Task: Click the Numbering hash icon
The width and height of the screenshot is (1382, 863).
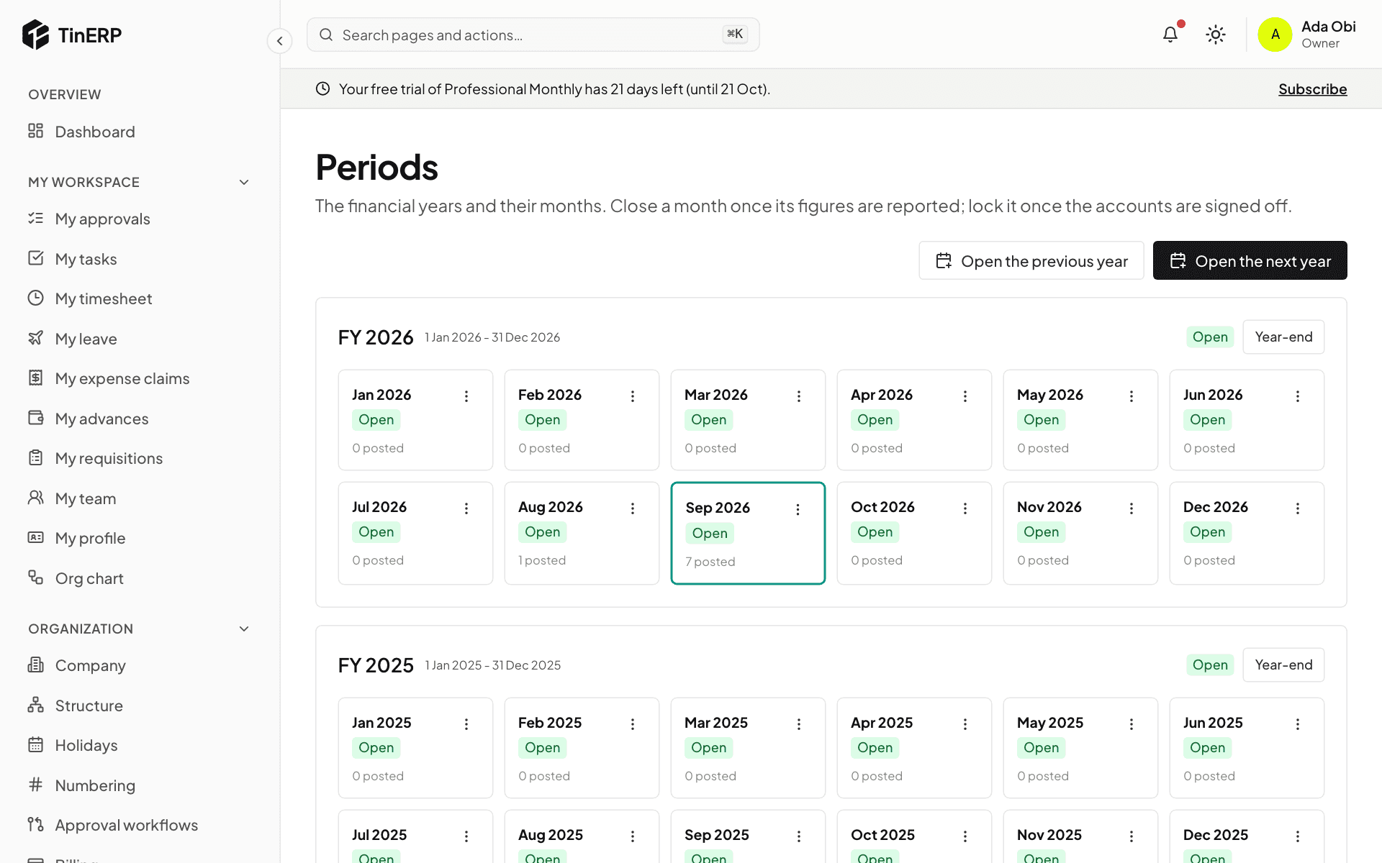Action: [35, 785]
